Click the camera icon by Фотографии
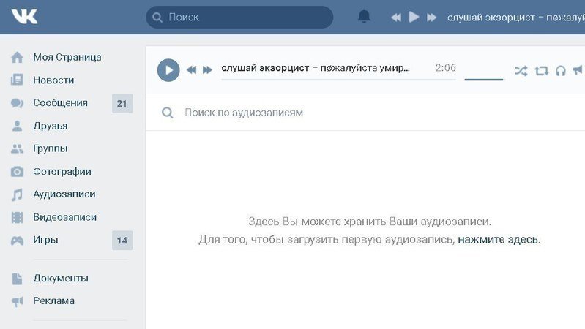Viewport: 585px width, 329px height. pyautogui.click(x=17, y=171)
